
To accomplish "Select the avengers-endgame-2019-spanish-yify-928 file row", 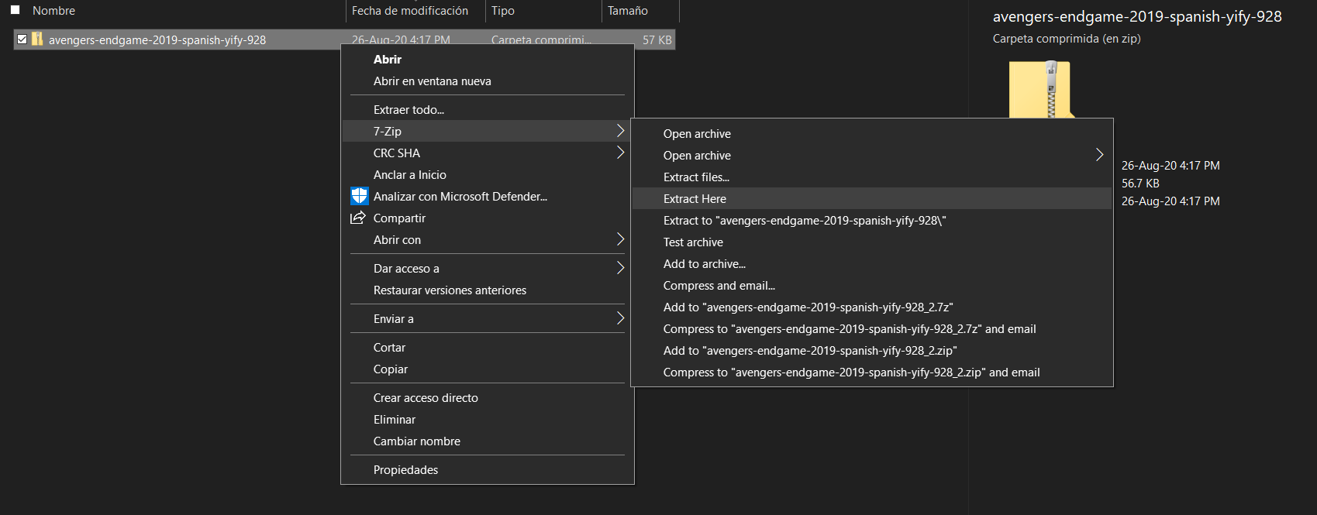I will 344,39.
